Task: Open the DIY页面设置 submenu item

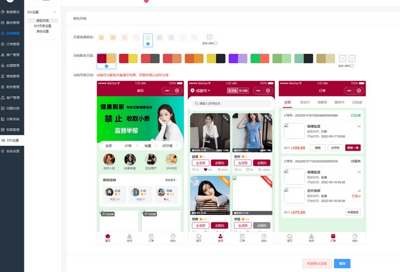Action: (43, 26)
